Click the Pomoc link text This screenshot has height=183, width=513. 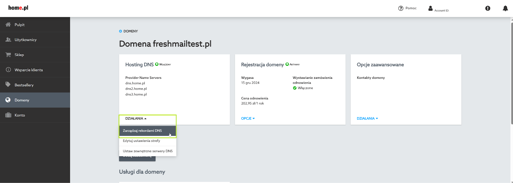[x=411, y=8]
